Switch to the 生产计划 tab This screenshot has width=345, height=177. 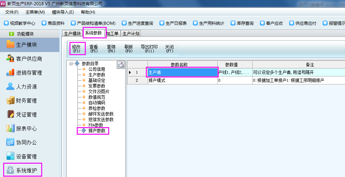[x=131, y=34]
